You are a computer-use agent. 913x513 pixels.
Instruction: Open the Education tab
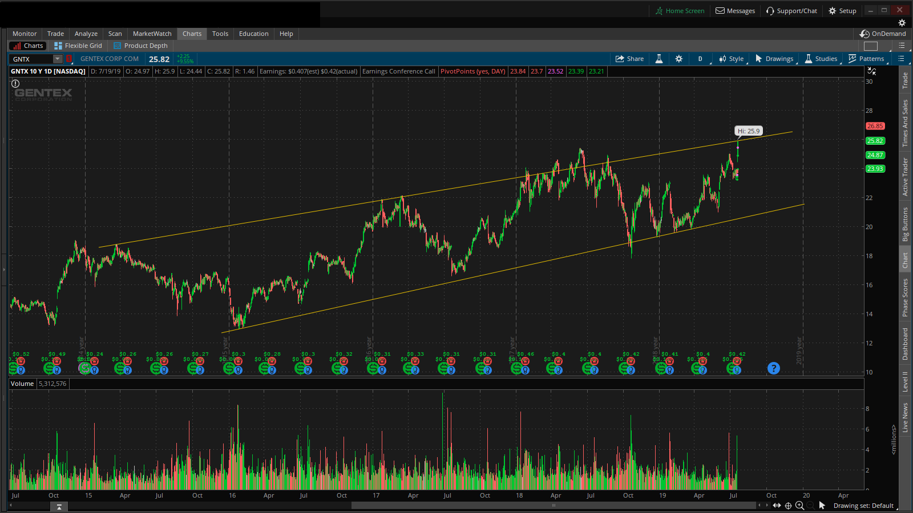pos(254,34)
